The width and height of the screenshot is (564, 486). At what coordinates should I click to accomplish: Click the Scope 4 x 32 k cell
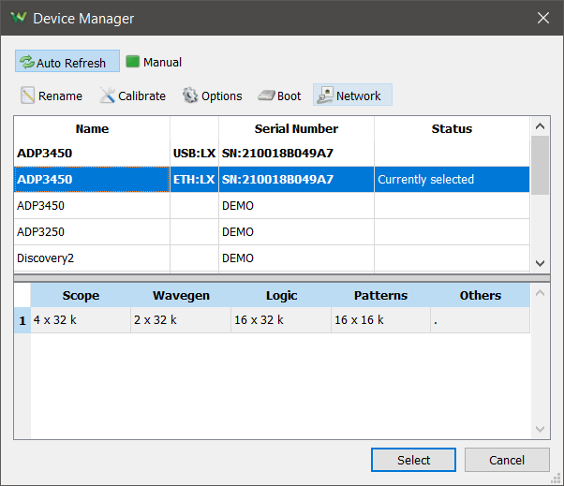coord(81,320)
